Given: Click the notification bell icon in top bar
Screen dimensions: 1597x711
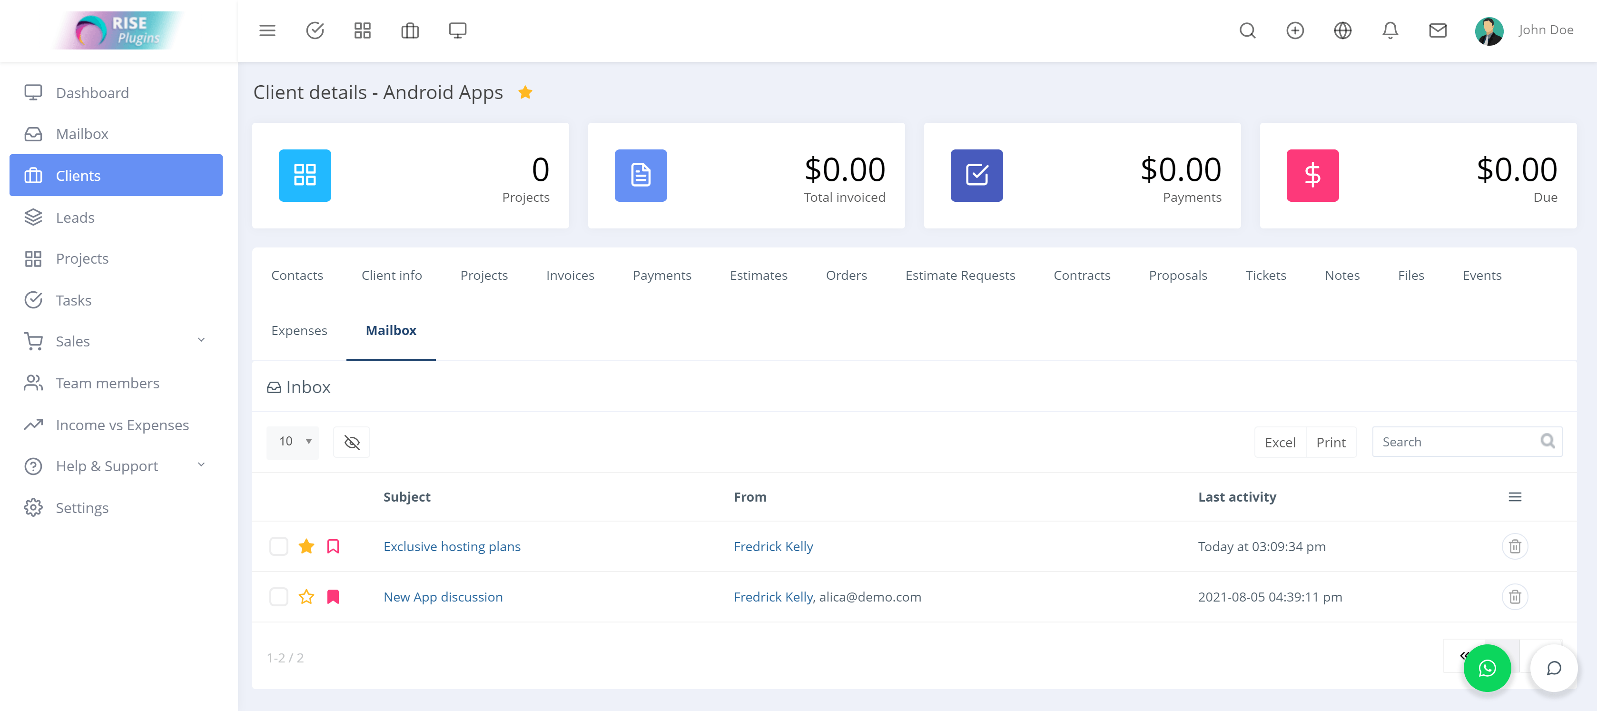Looking at the screenshot, I should (x=1391, y=30).
